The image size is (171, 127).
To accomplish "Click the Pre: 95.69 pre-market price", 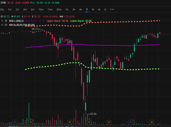I will coord(36,3).
